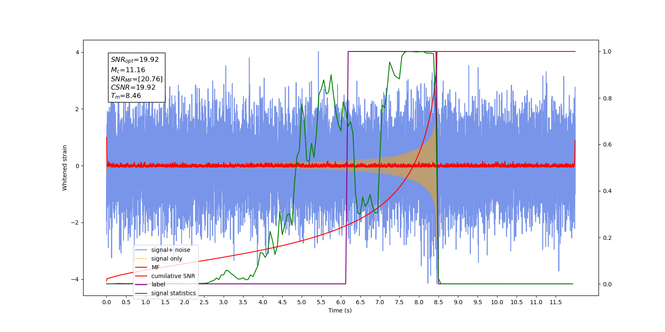This screenshot has width=665, height=332.
Task: Click the 0.4 tick on the right axis
Action: [x=607, y=191]
